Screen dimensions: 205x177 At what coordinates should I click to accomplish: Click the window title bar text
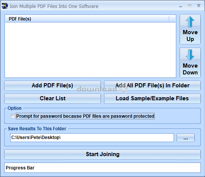pos(54,6)
